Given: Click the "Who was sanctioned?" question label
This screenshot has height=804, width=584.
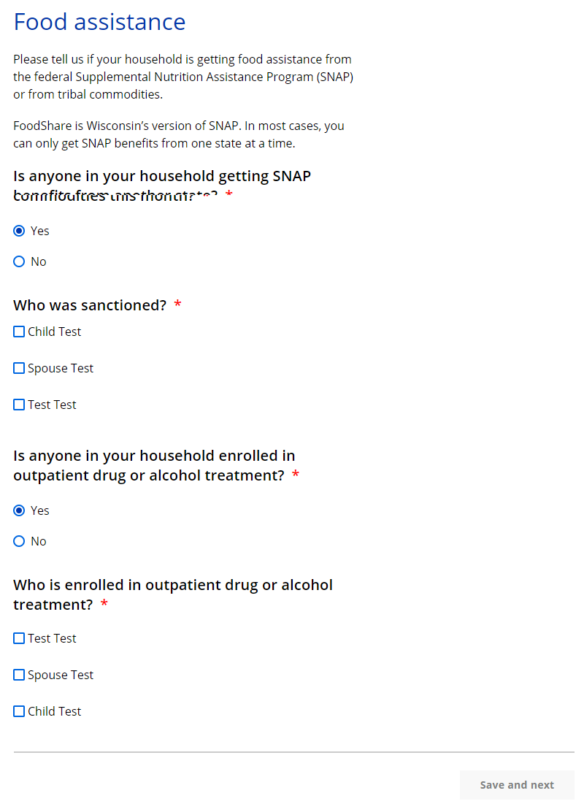Looking at the screenshot, I should point(90,305).
